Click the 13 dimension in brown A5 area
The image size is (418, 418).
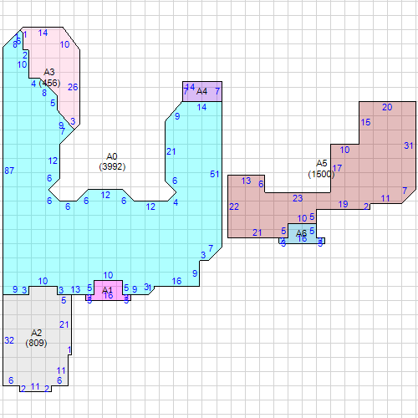coord(246,181)
